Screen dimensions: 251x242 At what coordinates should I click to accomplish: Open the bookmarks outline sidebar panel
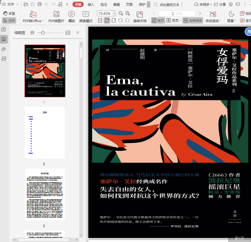click(x=4, y=29)
